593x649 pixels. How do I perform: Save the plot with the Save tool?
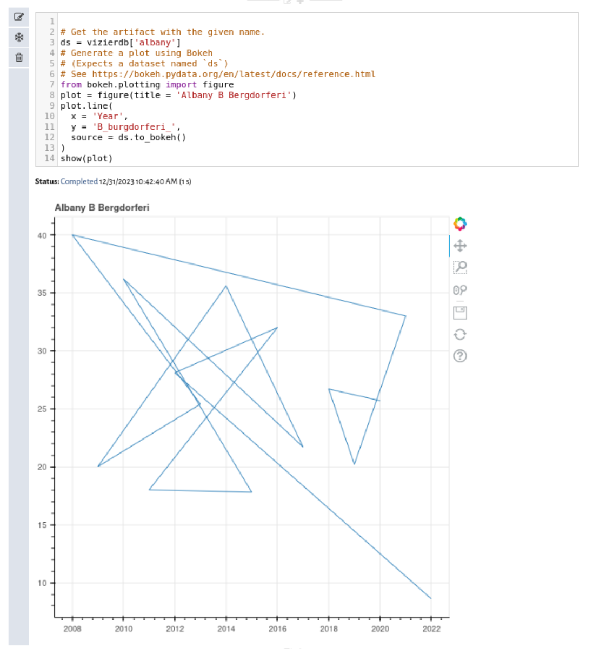coord(460,312)
